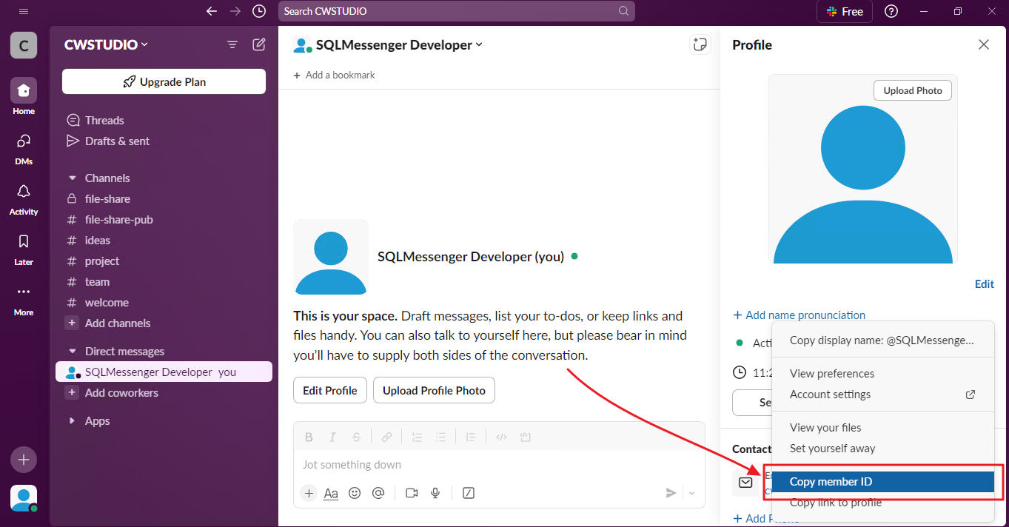1009x527 pixels.
Task: Click the Edit link in Profile
Action: pyautogui.click(x=985, y=284)
